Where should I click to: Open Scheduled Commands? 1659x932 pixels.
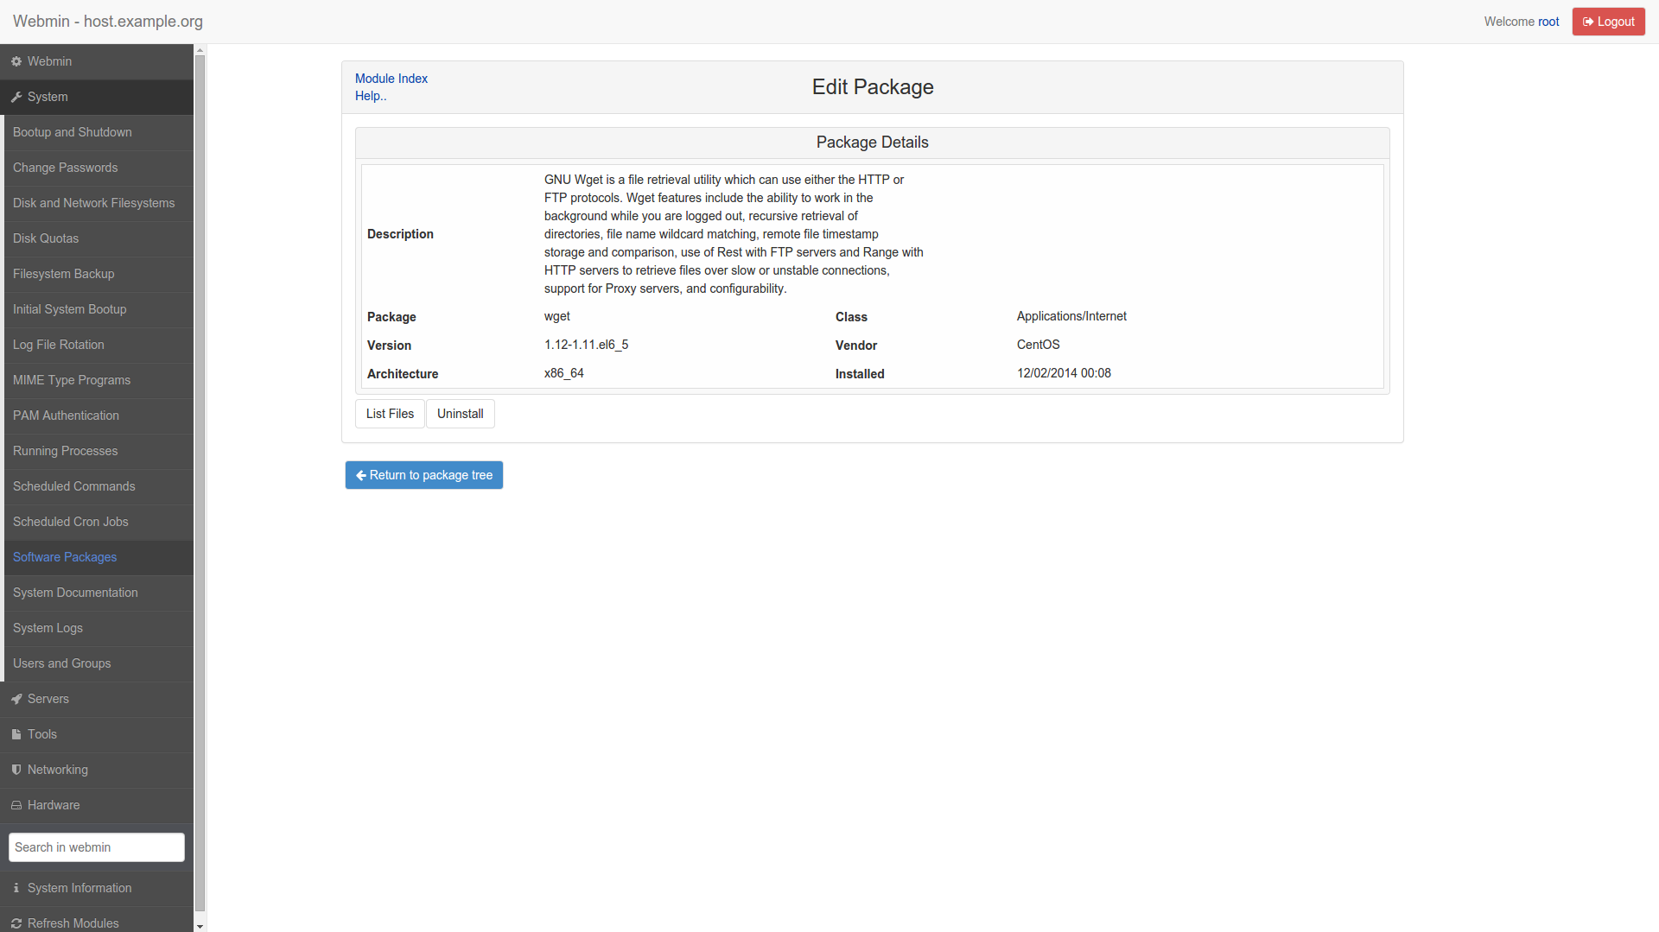(99, 486)
